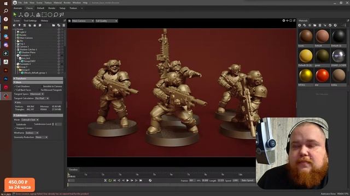This screenshot has width=350, height=196.
Task: Collapse the Mesh section header
Action: 38,82
